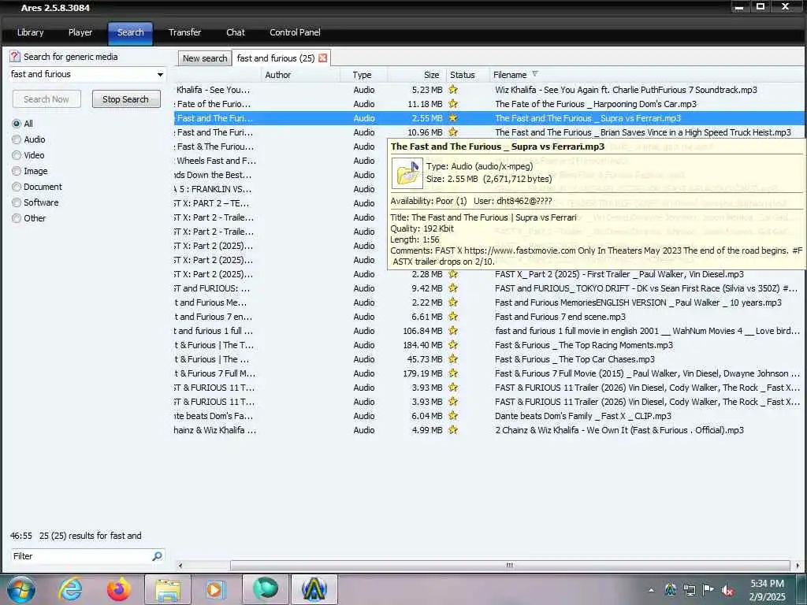Select the Video radio button

[17, 155]
